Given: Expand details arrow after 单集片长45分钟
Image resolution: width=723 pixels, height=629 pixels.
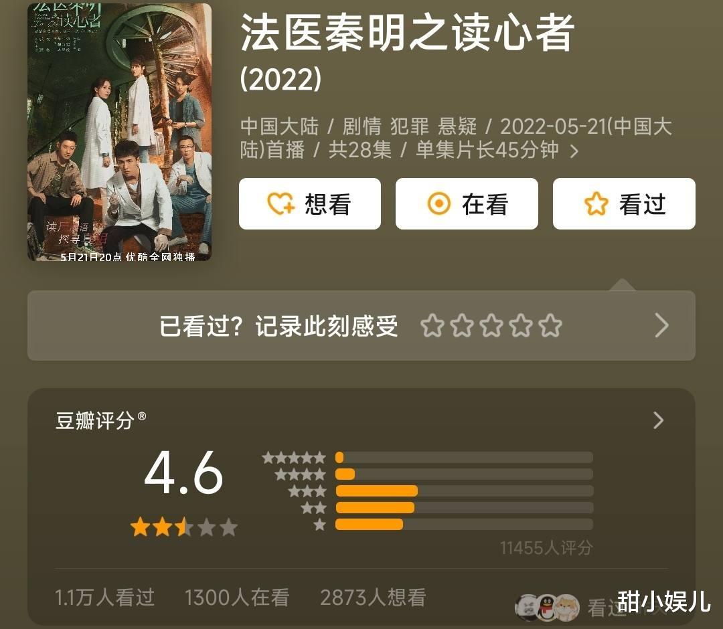Looking at the screenshot, I should [x=574, y=151].
